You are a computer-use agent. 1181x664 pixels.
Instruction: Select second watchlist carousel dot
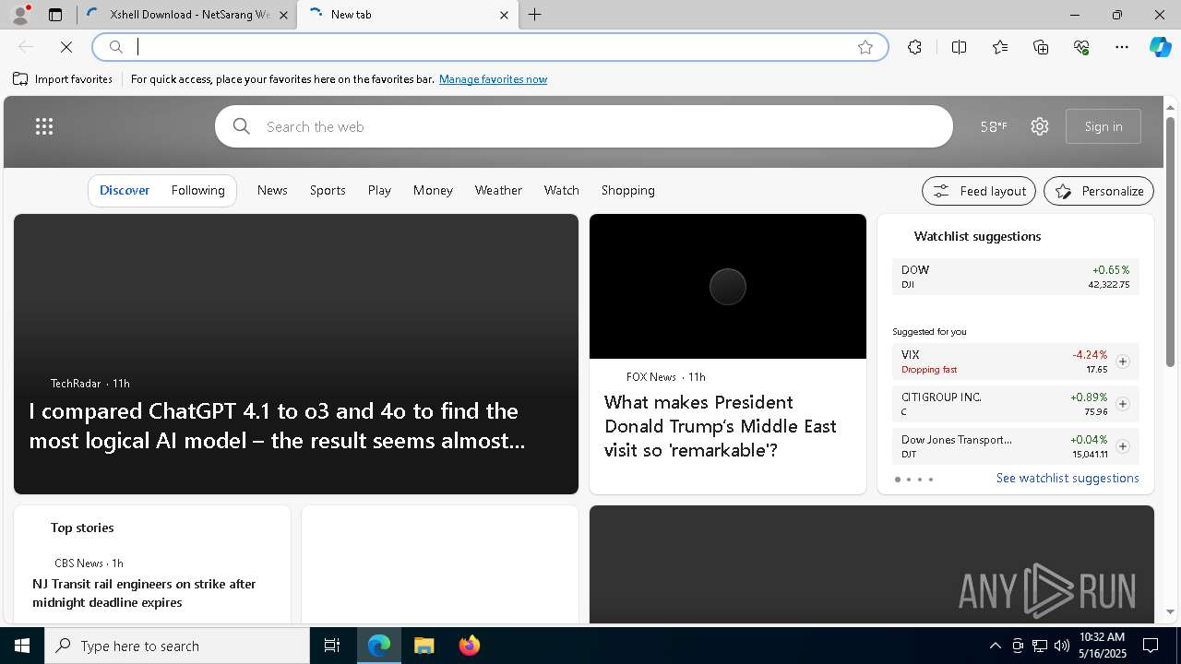point(909,480)
